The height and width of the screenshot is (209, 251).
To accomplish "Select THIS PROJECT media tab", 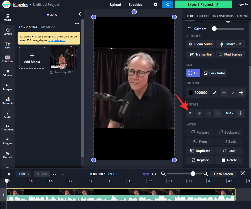I will point(28,27).
